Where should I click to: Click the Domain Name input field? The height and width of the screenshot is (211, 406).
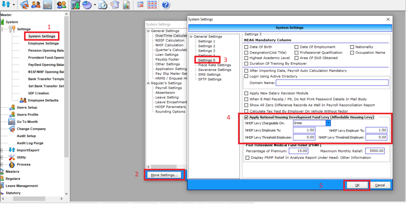coord(332,83)
